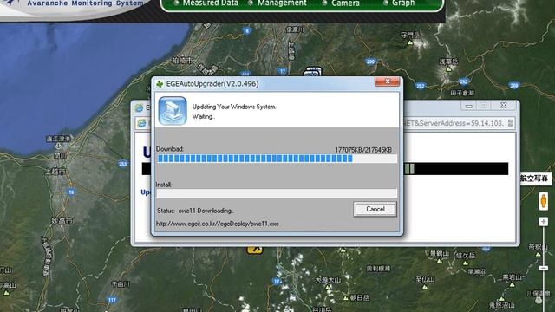Click the 177075KB/217645KB download size text
This screenshot has width=555, height=312.
[363, 150]
